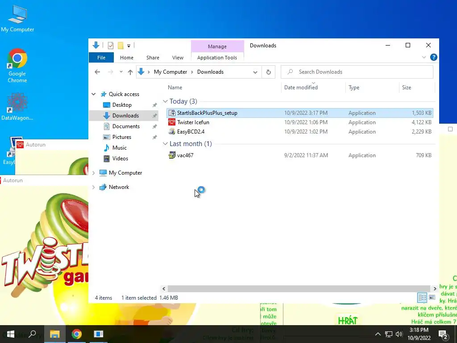This screenshot has height=343, width=457.
Task: Go back in Explorer navigation
Action: pyautogui.click(x=97, y=72)
